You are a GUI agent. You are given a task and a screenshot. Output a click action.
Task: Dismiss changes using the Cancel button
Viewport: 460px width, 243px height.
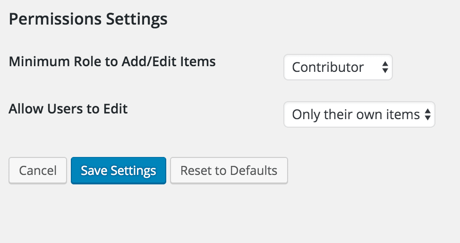[38, 171]
